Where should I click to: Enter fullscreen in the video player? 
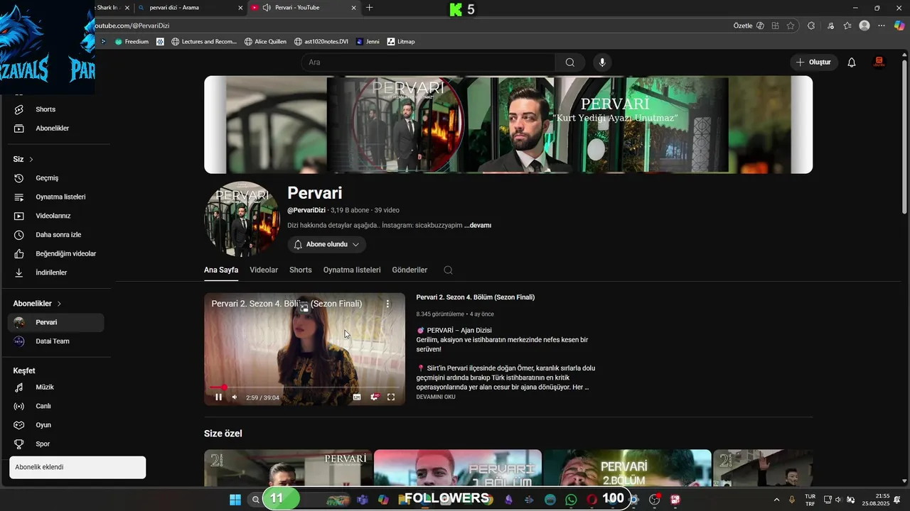point(391,397)
